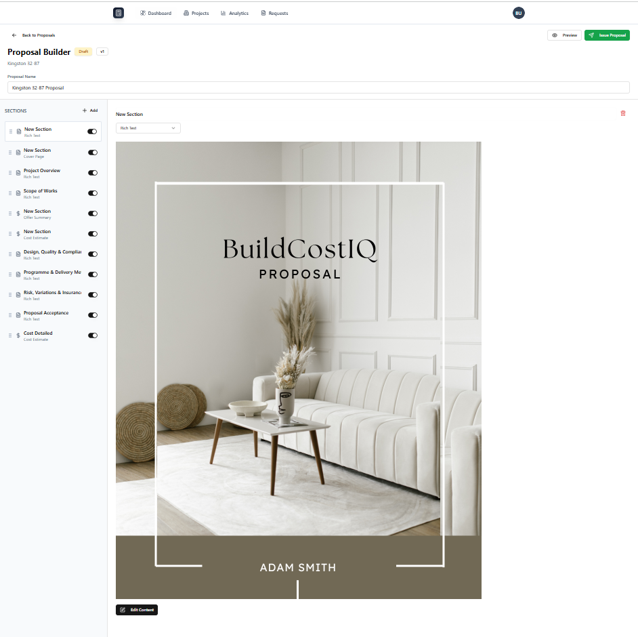This screenshot has height=637, width=638.
Task: Click the New Section title above the type dropdown
Action: pos(129,115)
